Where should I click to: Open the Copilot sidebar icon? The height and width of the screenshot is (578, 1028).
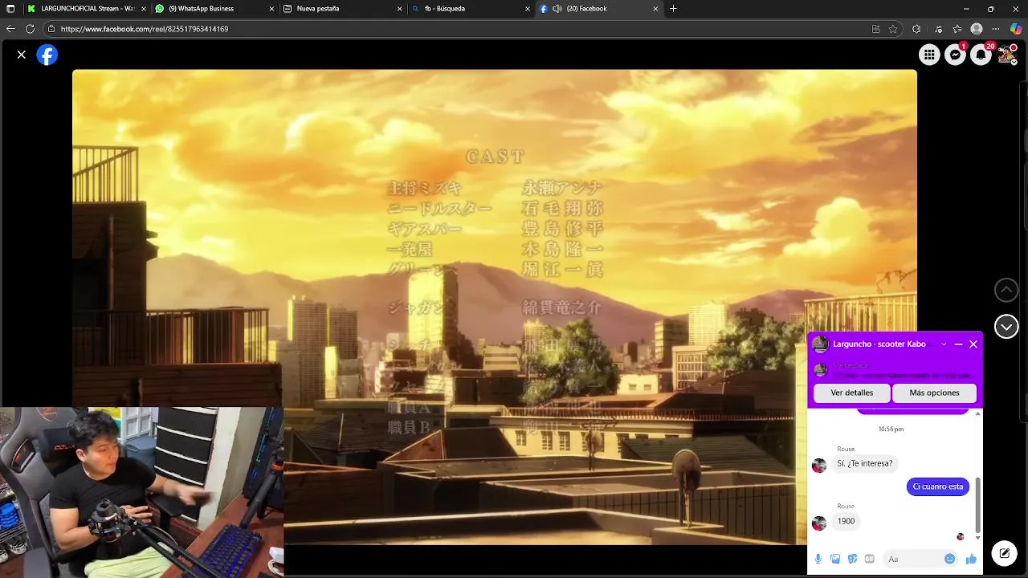tap(1016, 29)
